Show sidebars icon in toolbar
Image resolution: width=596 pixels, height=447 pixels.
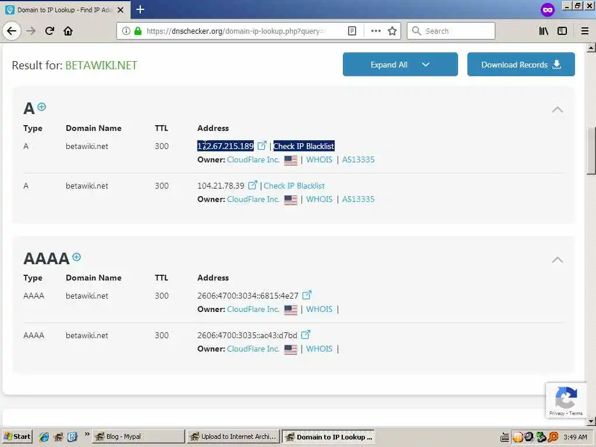pyautogui.click(x=562, y=31)
